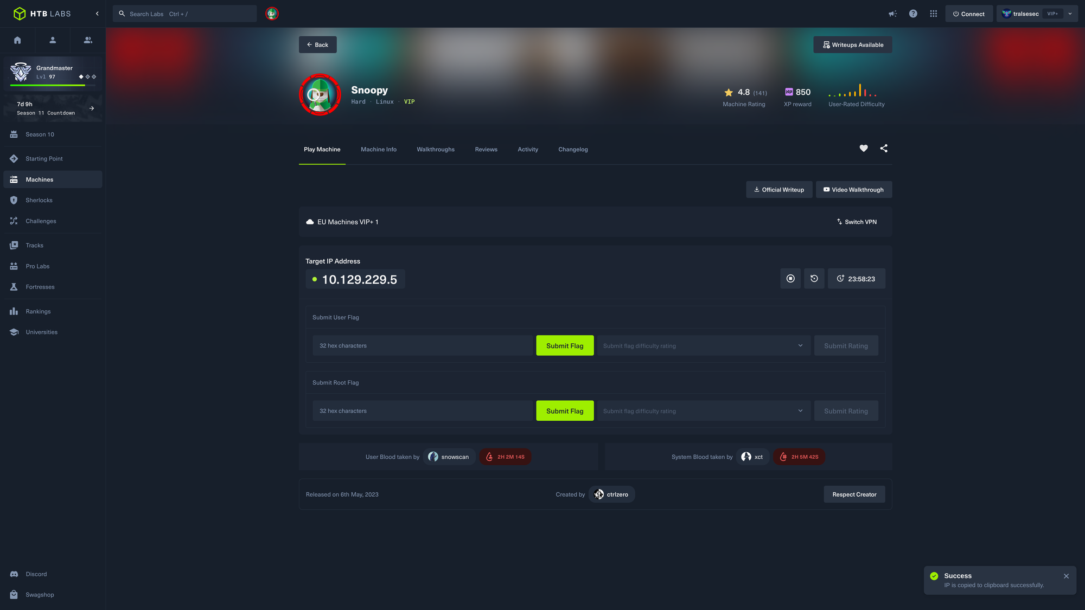Open Rankings in sidebar
The image size is (1085, 610).
(x=53, y=311)
